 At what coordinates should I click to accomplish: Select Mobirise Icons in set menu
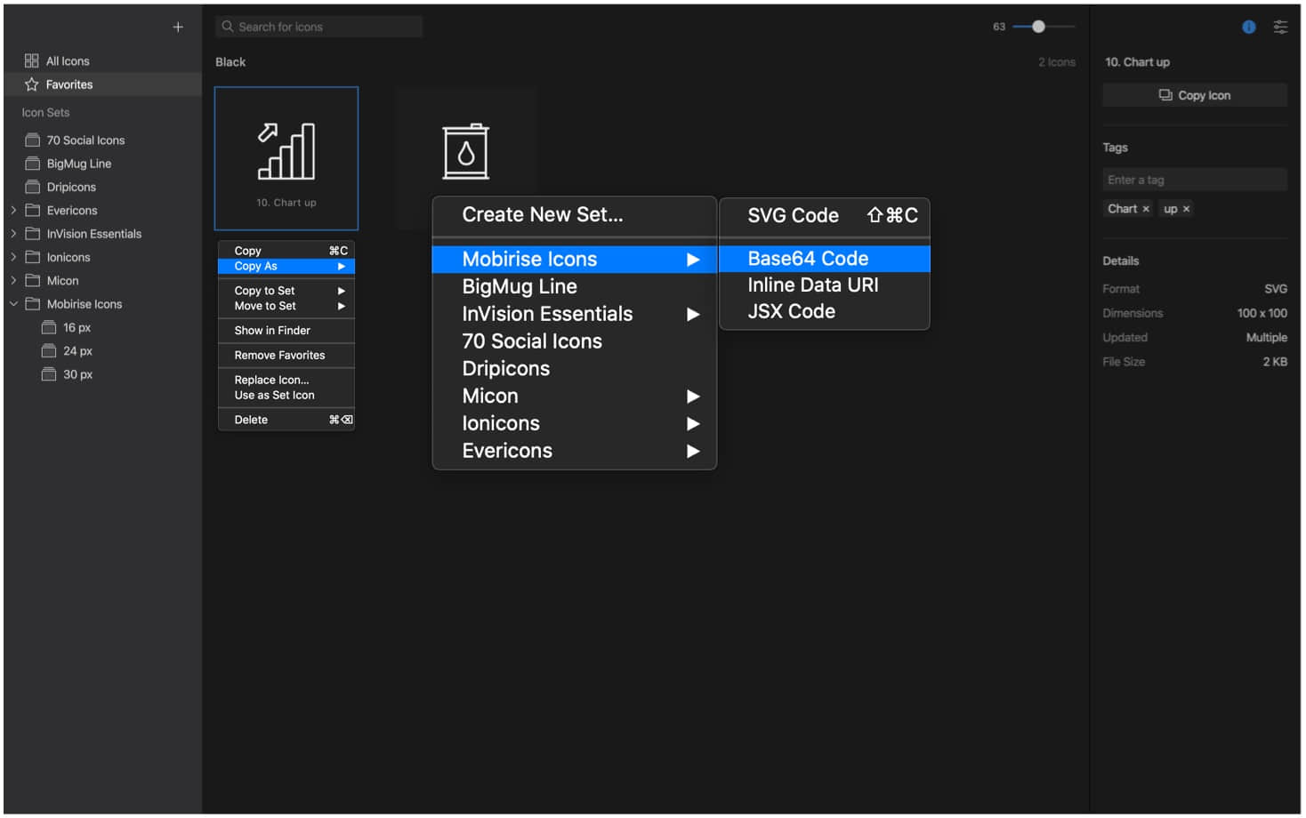click(575, 260)
